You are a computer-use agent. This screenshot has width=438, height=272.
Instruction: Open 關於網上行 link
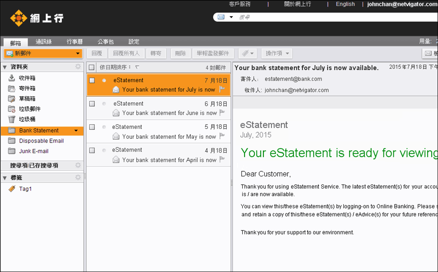(297, 4)
